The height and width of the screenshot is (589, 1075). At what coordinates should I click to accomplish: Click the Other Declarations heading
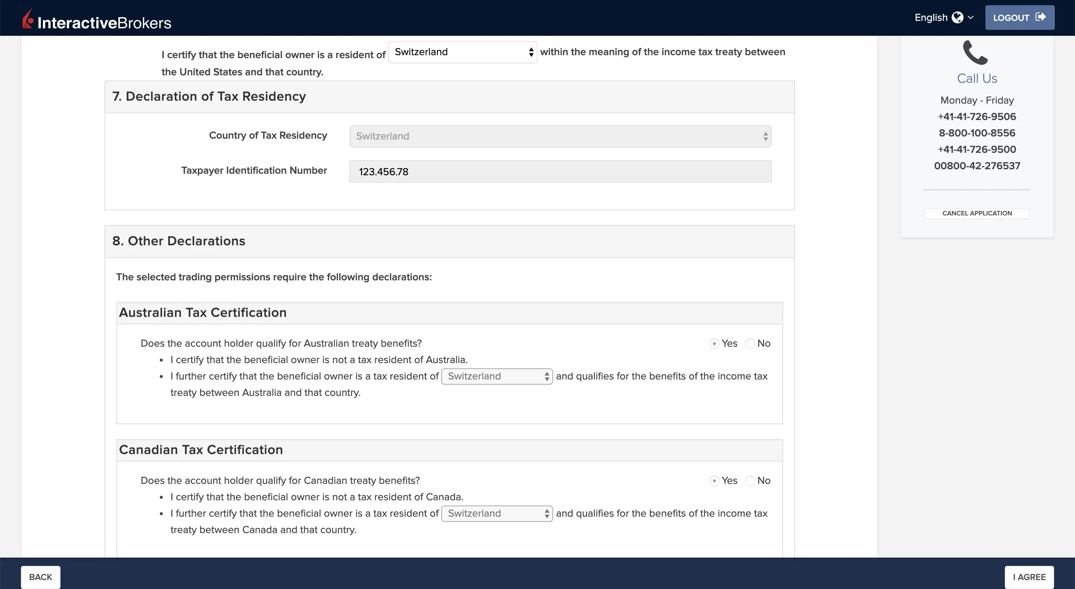tap(179, 241)
